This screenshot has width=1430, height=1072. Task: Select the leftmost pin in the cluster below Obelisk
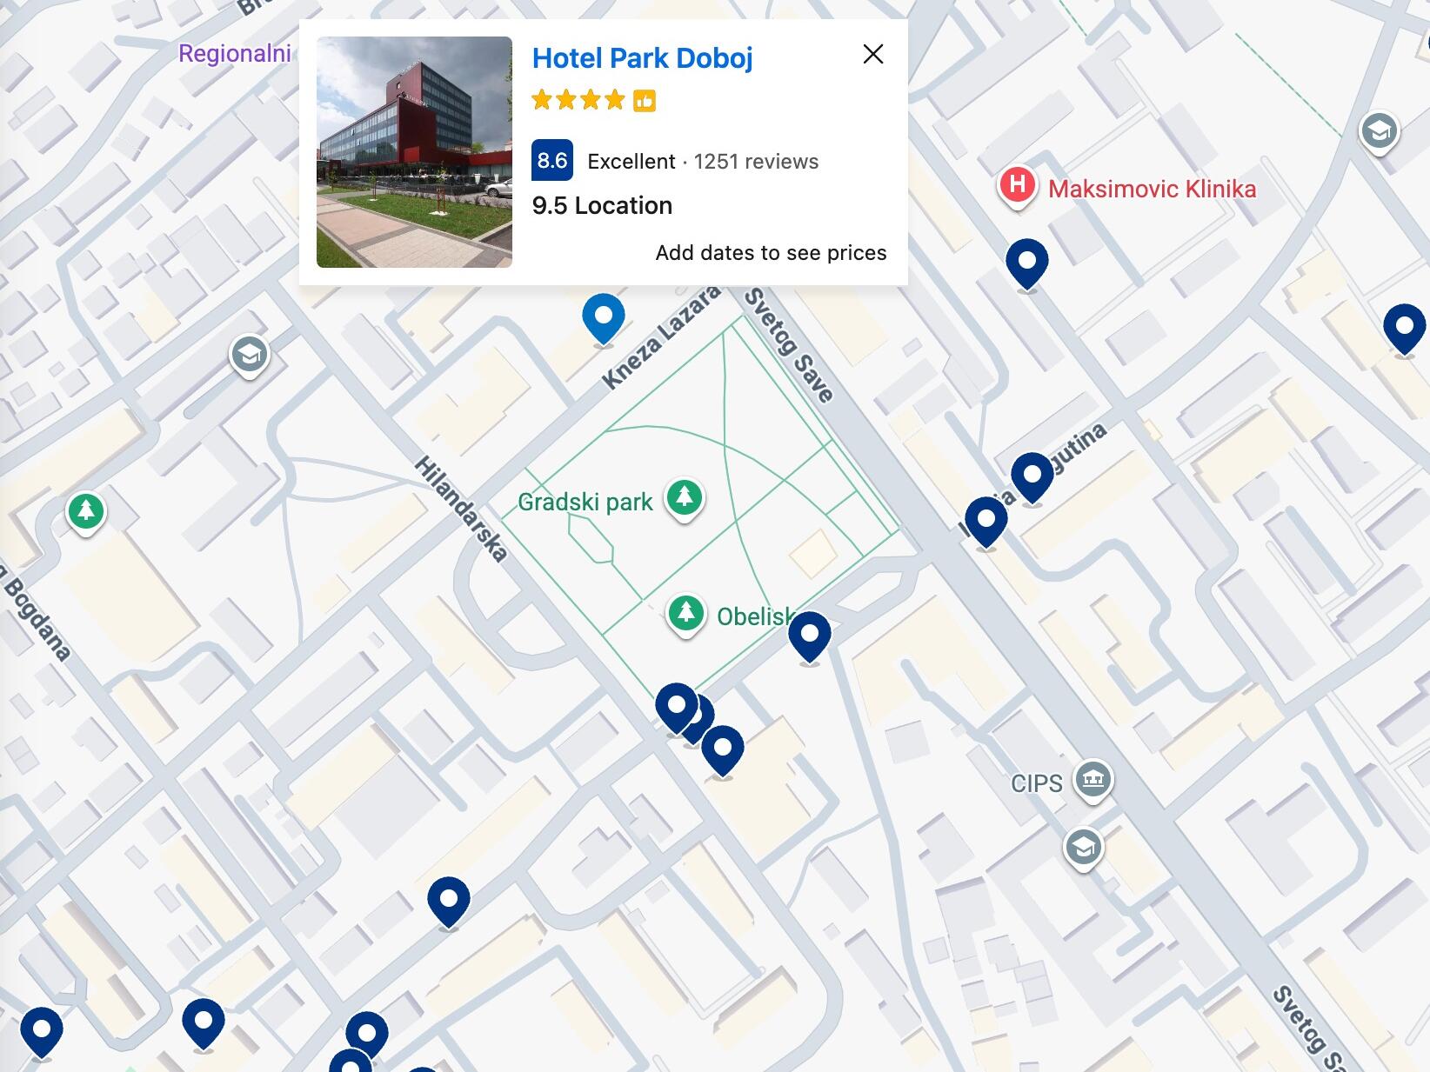[677, 708]
